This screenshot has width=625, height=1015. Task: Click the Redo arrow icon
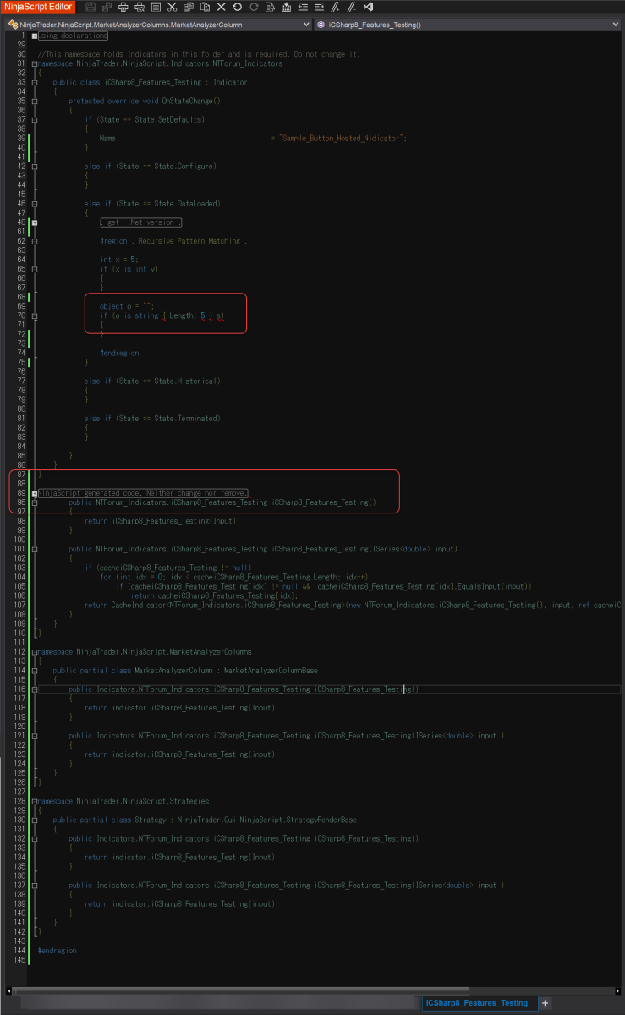point(254,7)
